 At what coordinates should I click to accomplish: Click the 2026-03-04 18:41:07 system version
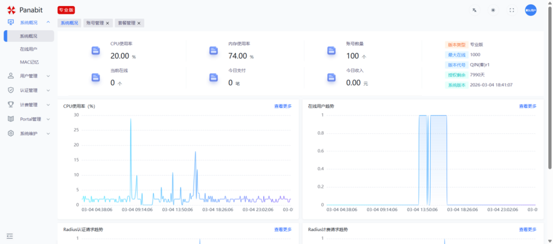[491, 85]
